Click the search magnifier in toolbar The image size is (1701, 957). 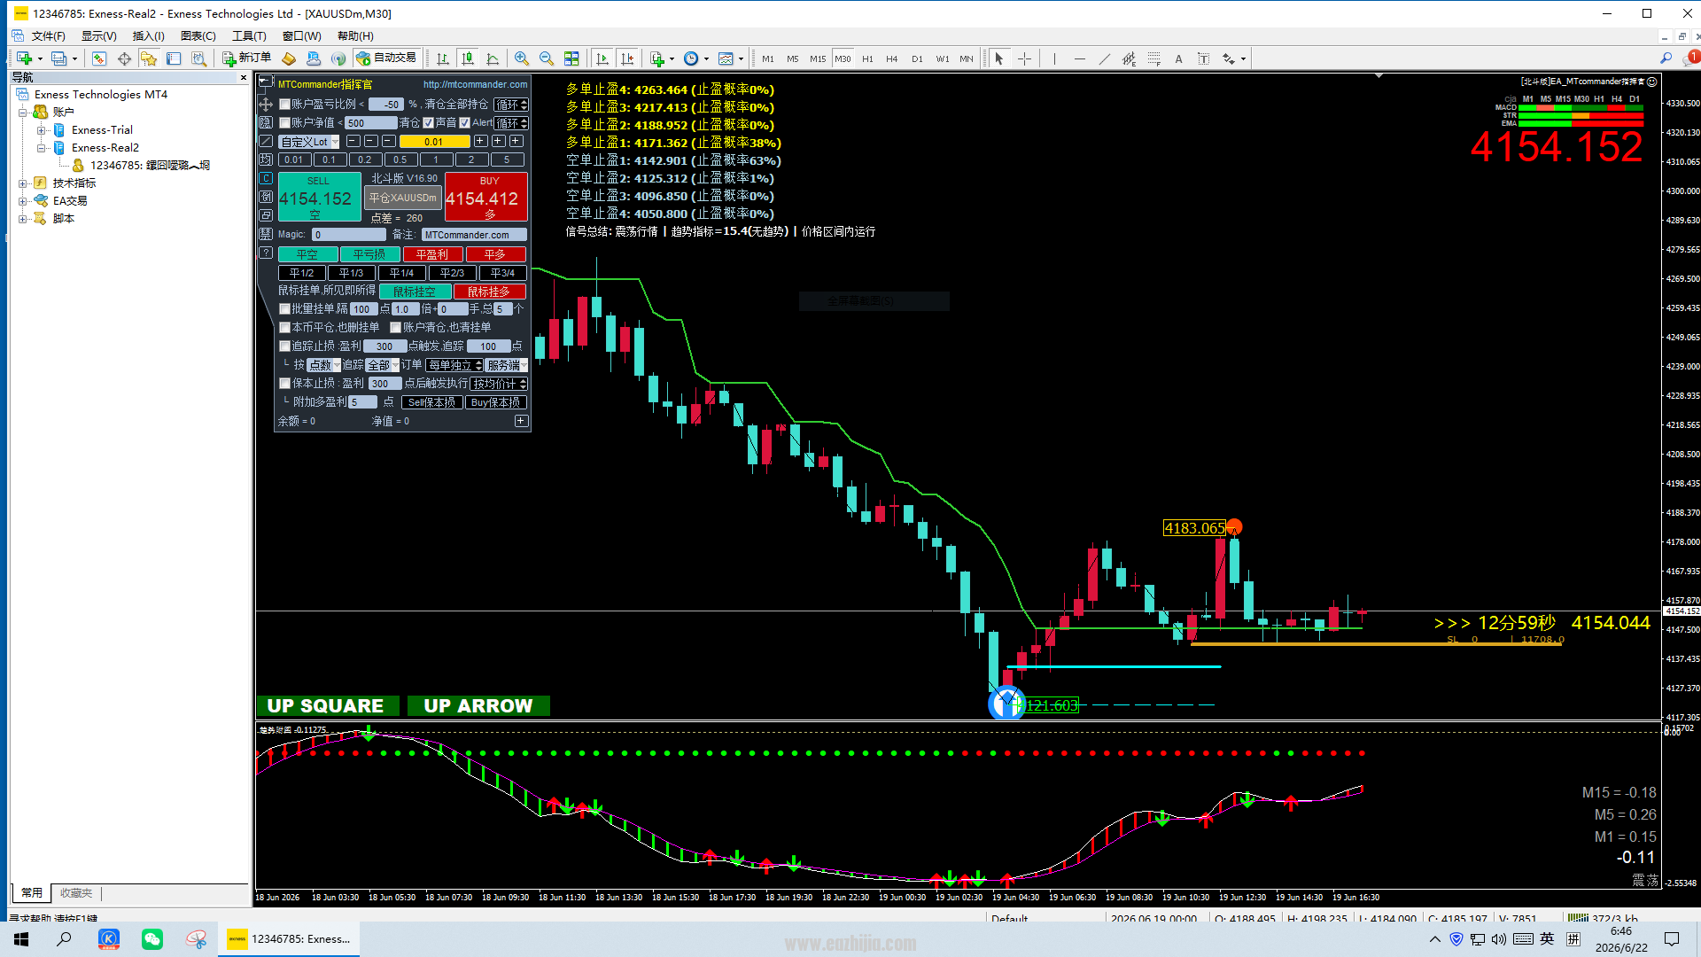point(1666,58)
